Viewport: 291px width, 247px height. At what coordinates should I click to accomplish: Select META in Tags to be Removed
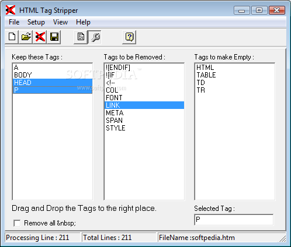pos(144,113)
